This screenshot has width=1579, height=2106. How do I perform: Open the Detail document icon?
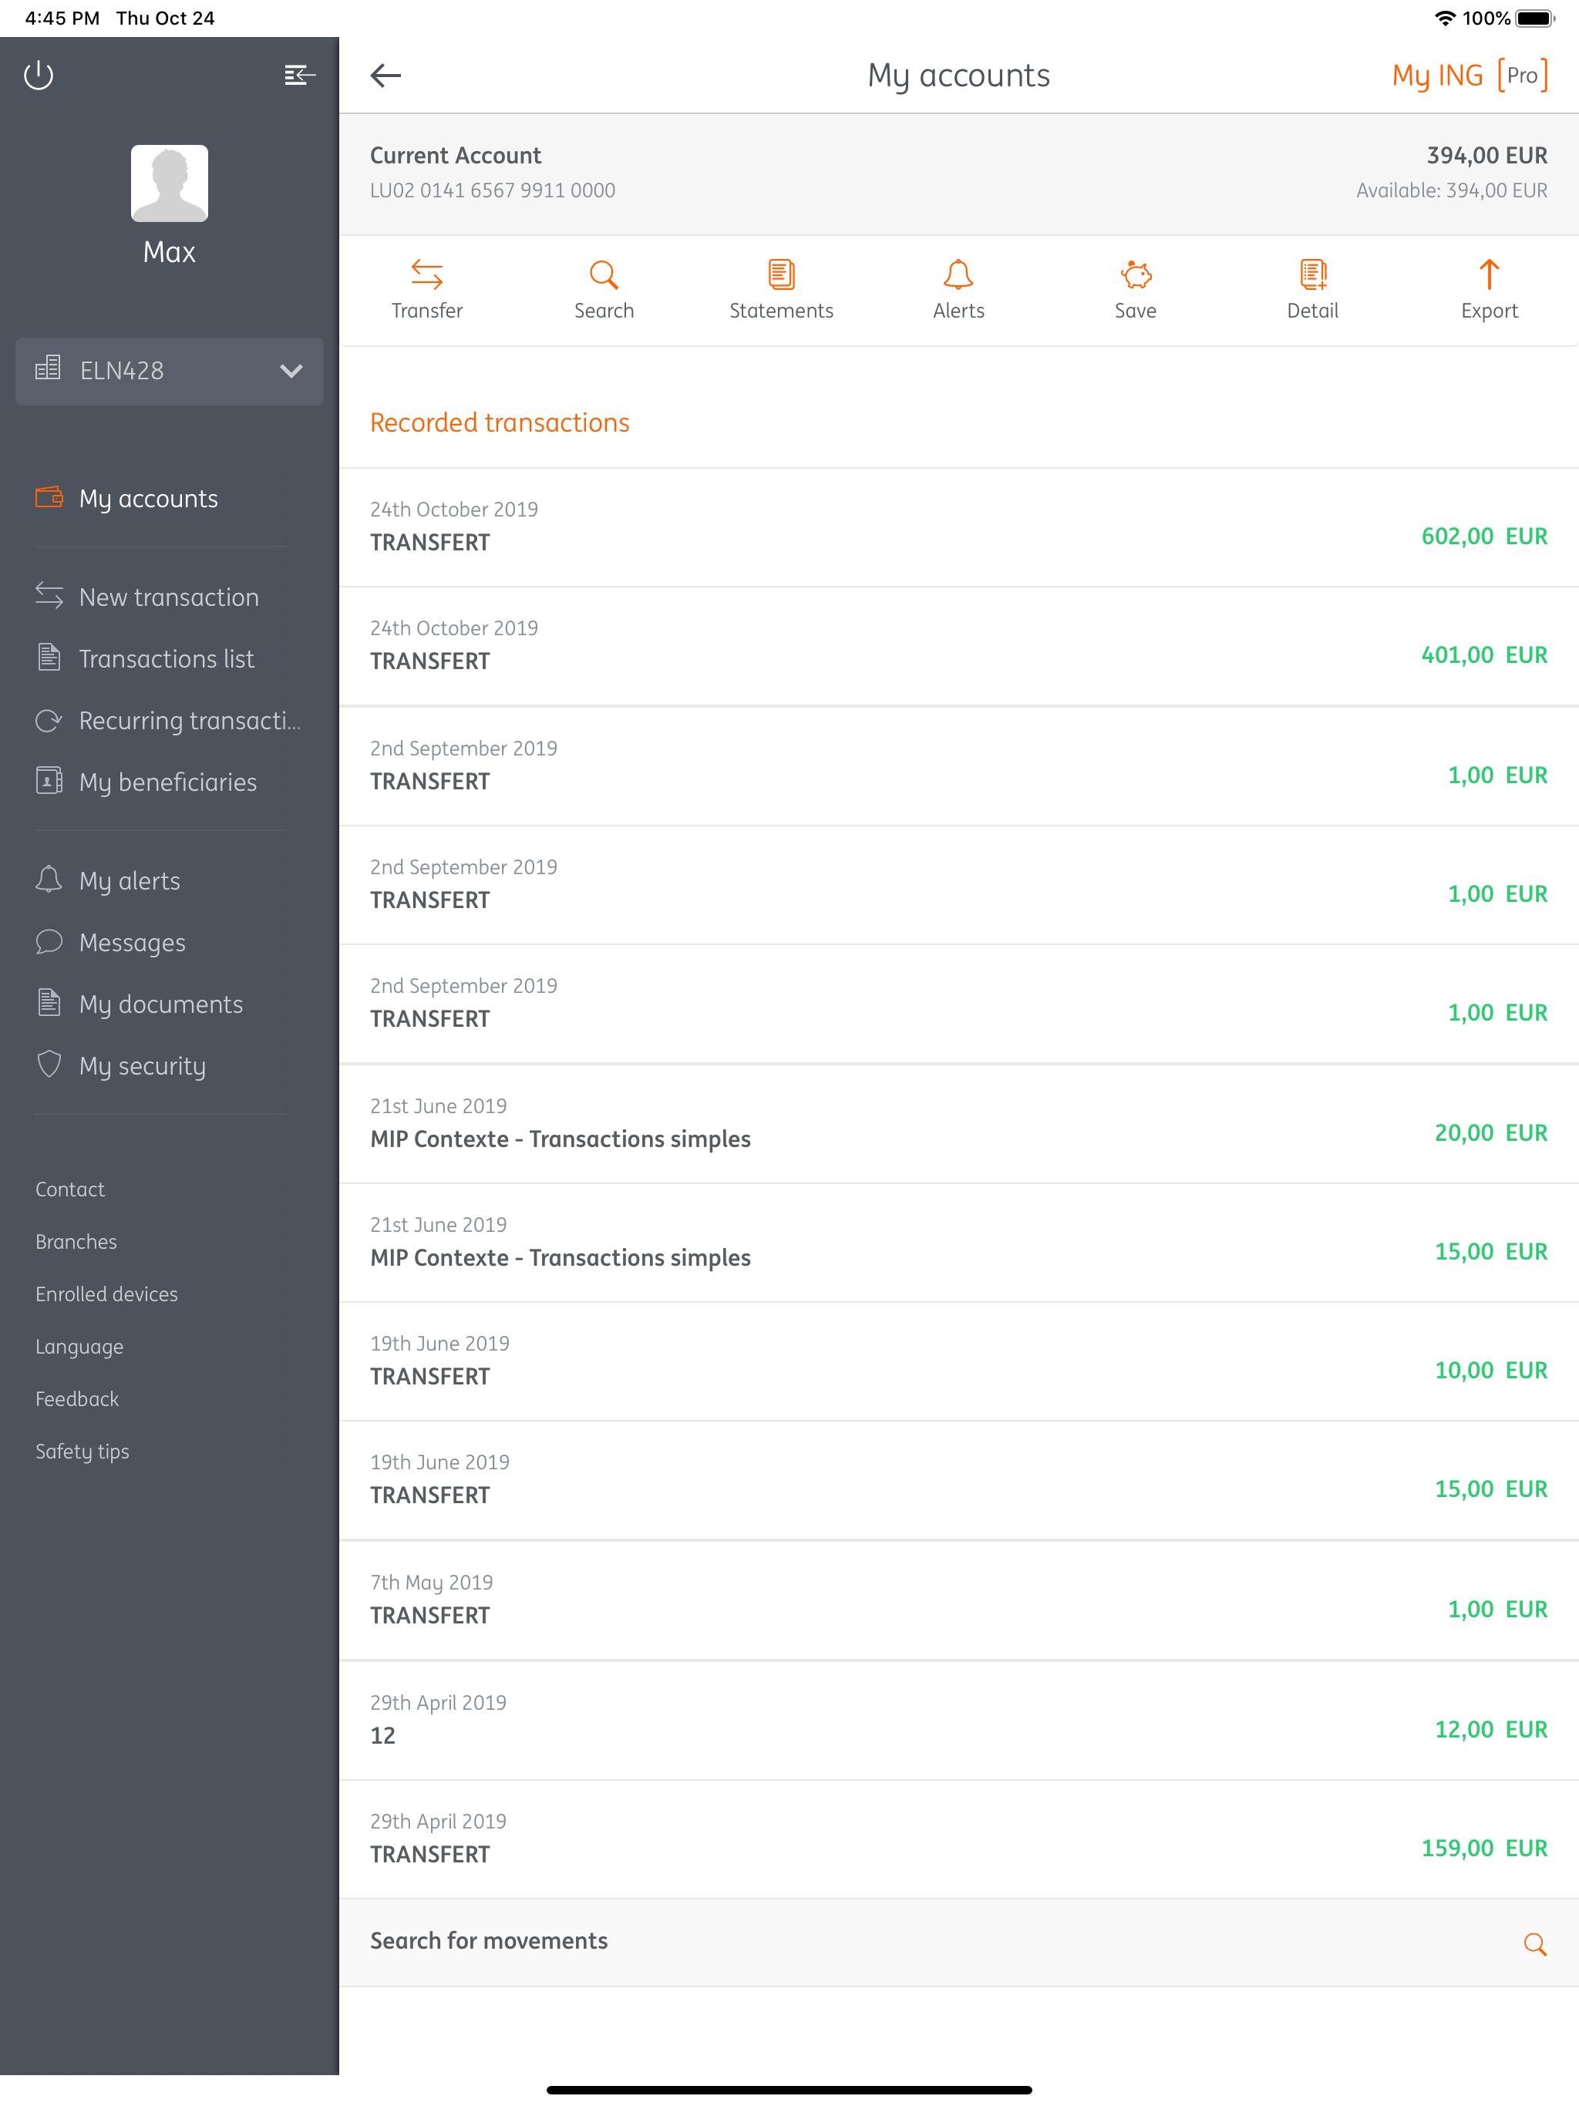click(x=1312, y=274)
